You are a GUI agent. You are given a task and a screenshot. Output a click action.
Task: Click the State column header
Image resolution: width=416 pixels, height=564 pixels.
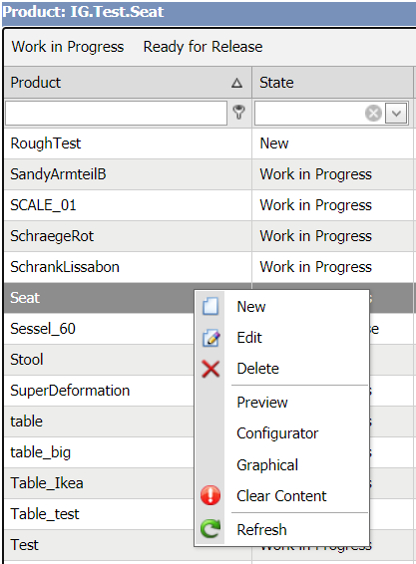[332, 83]
